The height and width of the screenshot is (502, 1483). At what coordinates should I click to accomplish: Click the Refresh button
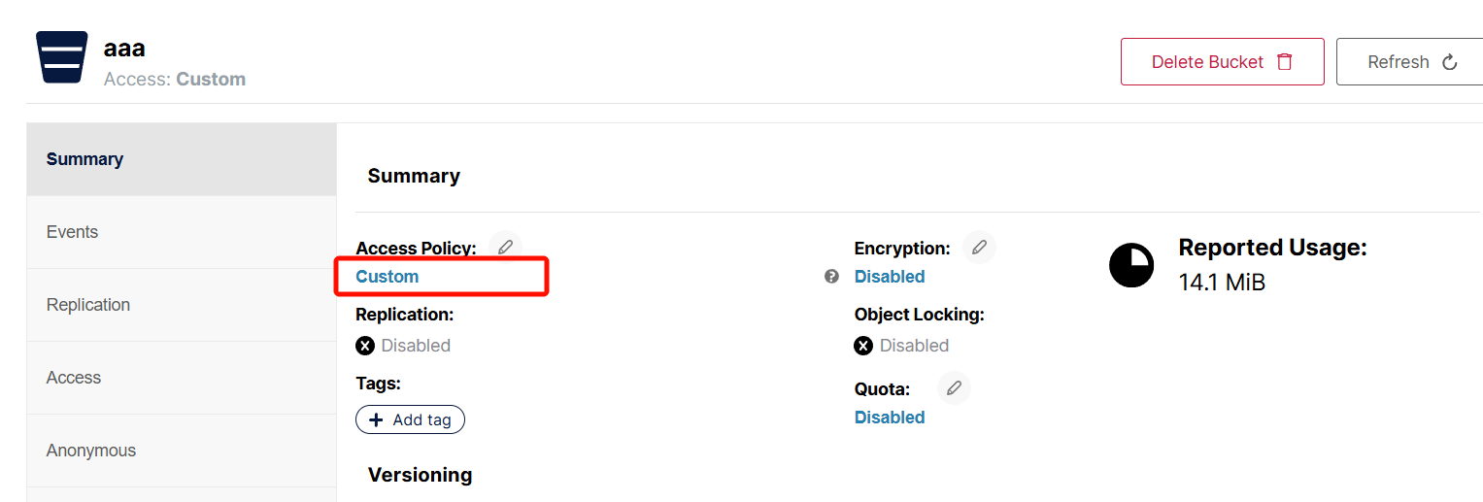click(1410, 62)
